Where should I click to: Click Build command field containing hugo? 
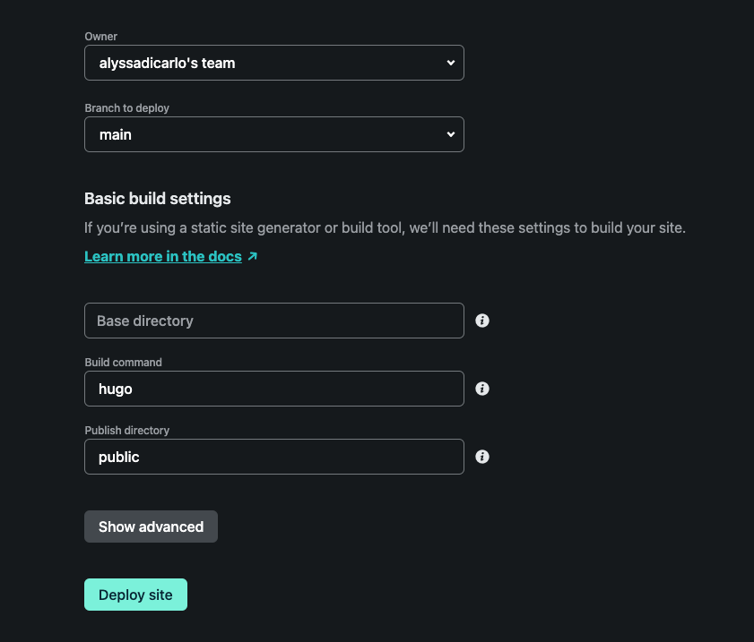click(x=273, y=389)
